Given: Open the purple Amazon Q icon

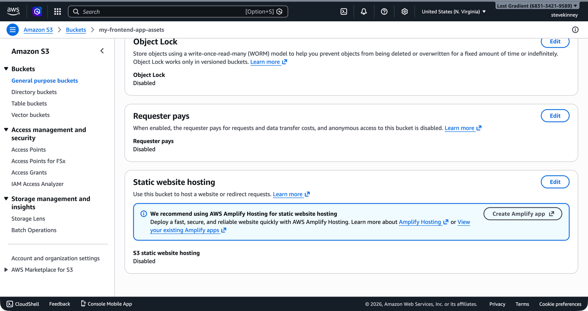Looking at the screenshot, I should 37,12.
